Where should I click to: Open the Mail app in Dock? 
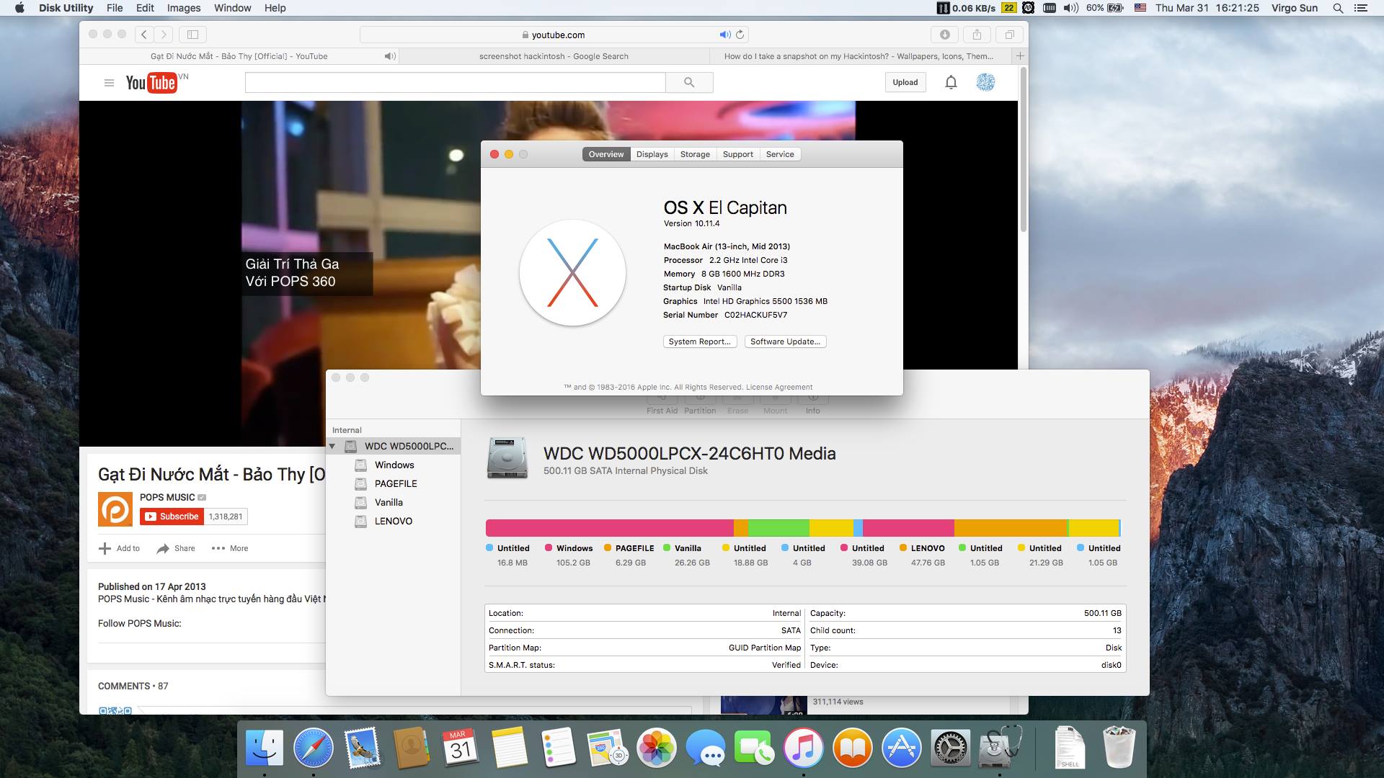click(362, 747)
